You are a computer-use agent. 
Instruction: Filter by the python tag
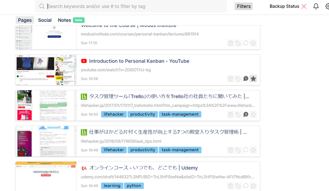[x=134, y=186]
